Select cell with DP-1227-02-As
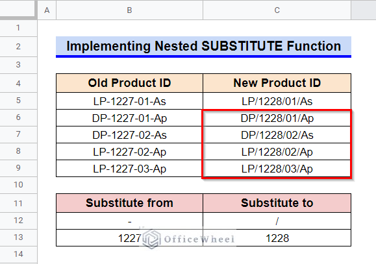Viewport: 376px width, 264px height. pos(129,135)
